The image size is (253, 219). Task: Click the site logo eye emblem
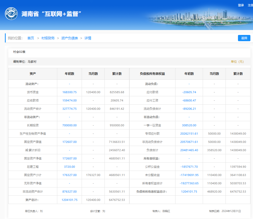(x=11, y=14)
